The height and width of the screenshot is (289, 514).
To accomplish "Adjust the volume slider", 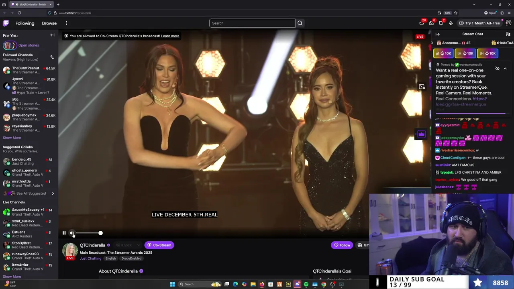I will (89, 233).
